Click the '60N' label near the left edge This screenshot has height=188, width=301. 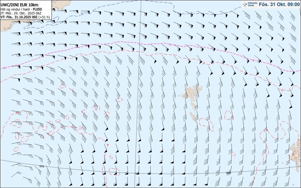pyautogui.click(x=42, y=166)
